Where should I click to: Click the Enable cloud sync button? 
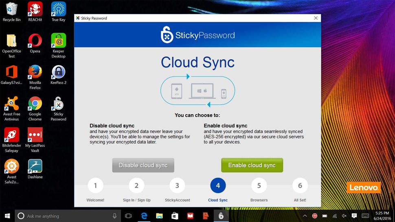pos(252,165)
